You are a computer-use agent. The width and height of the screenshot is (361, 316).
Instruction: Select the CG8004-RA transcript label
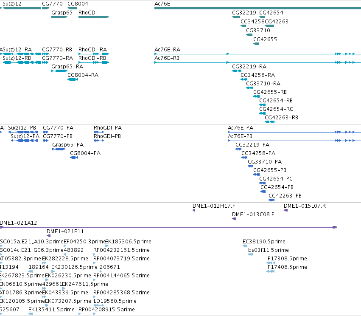click(83, 75)
